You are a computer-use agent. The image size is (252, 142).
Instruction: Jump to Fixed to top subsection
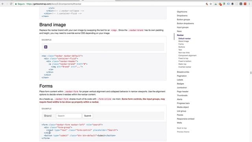tap(183, 58)
